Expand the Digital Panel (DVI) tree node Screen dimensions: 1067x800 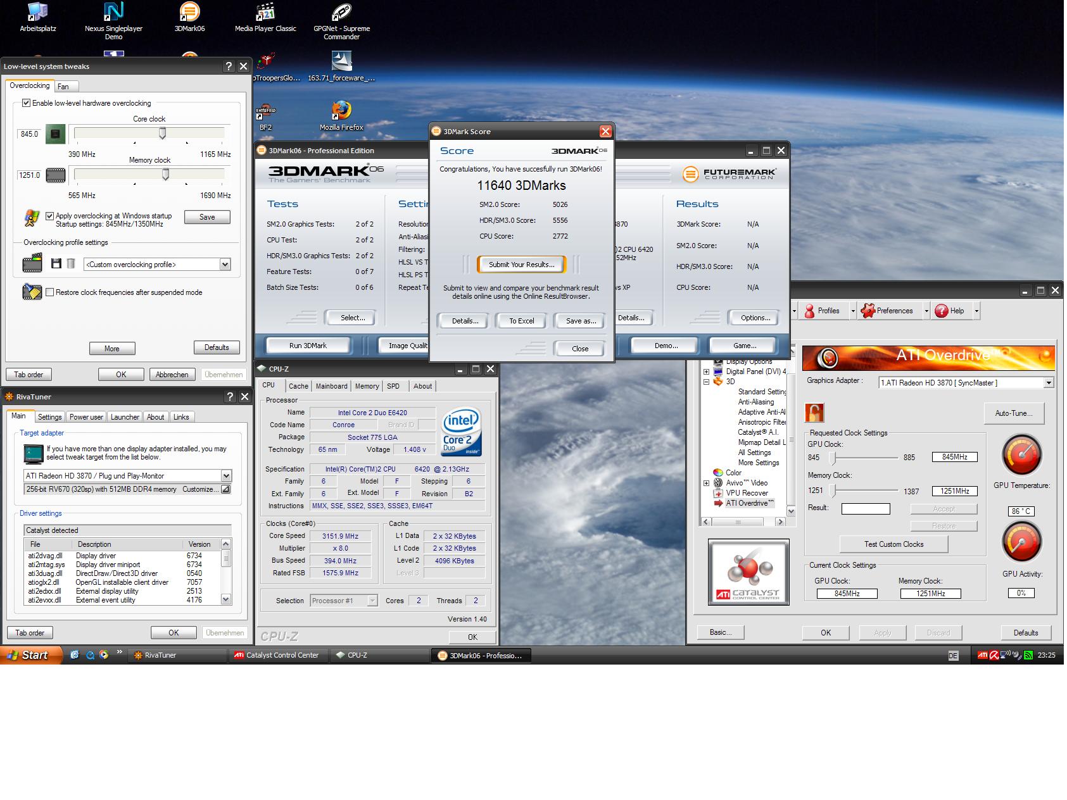[x=706, y=372]
